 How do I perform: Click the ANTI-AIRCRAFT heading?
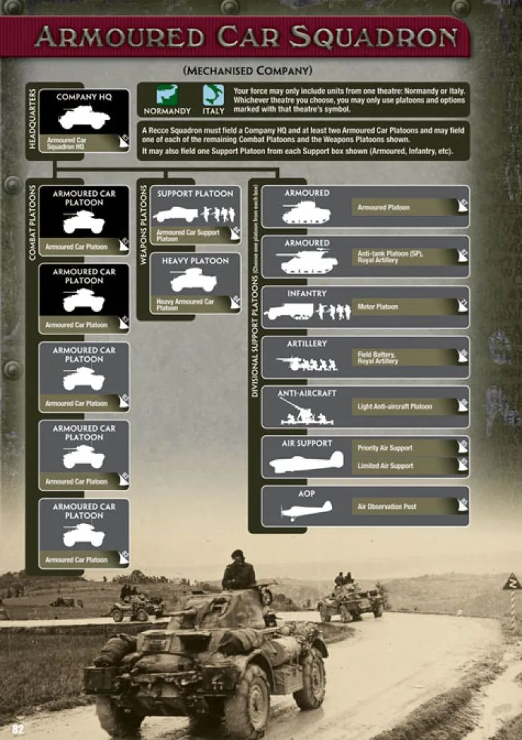pyautogui.click(x=307, y=393)
